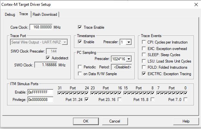This screenshot has width=201, height=129.
Task: Uncheck ITM stimulus port 16 checkbox
Action: point(120,93)
